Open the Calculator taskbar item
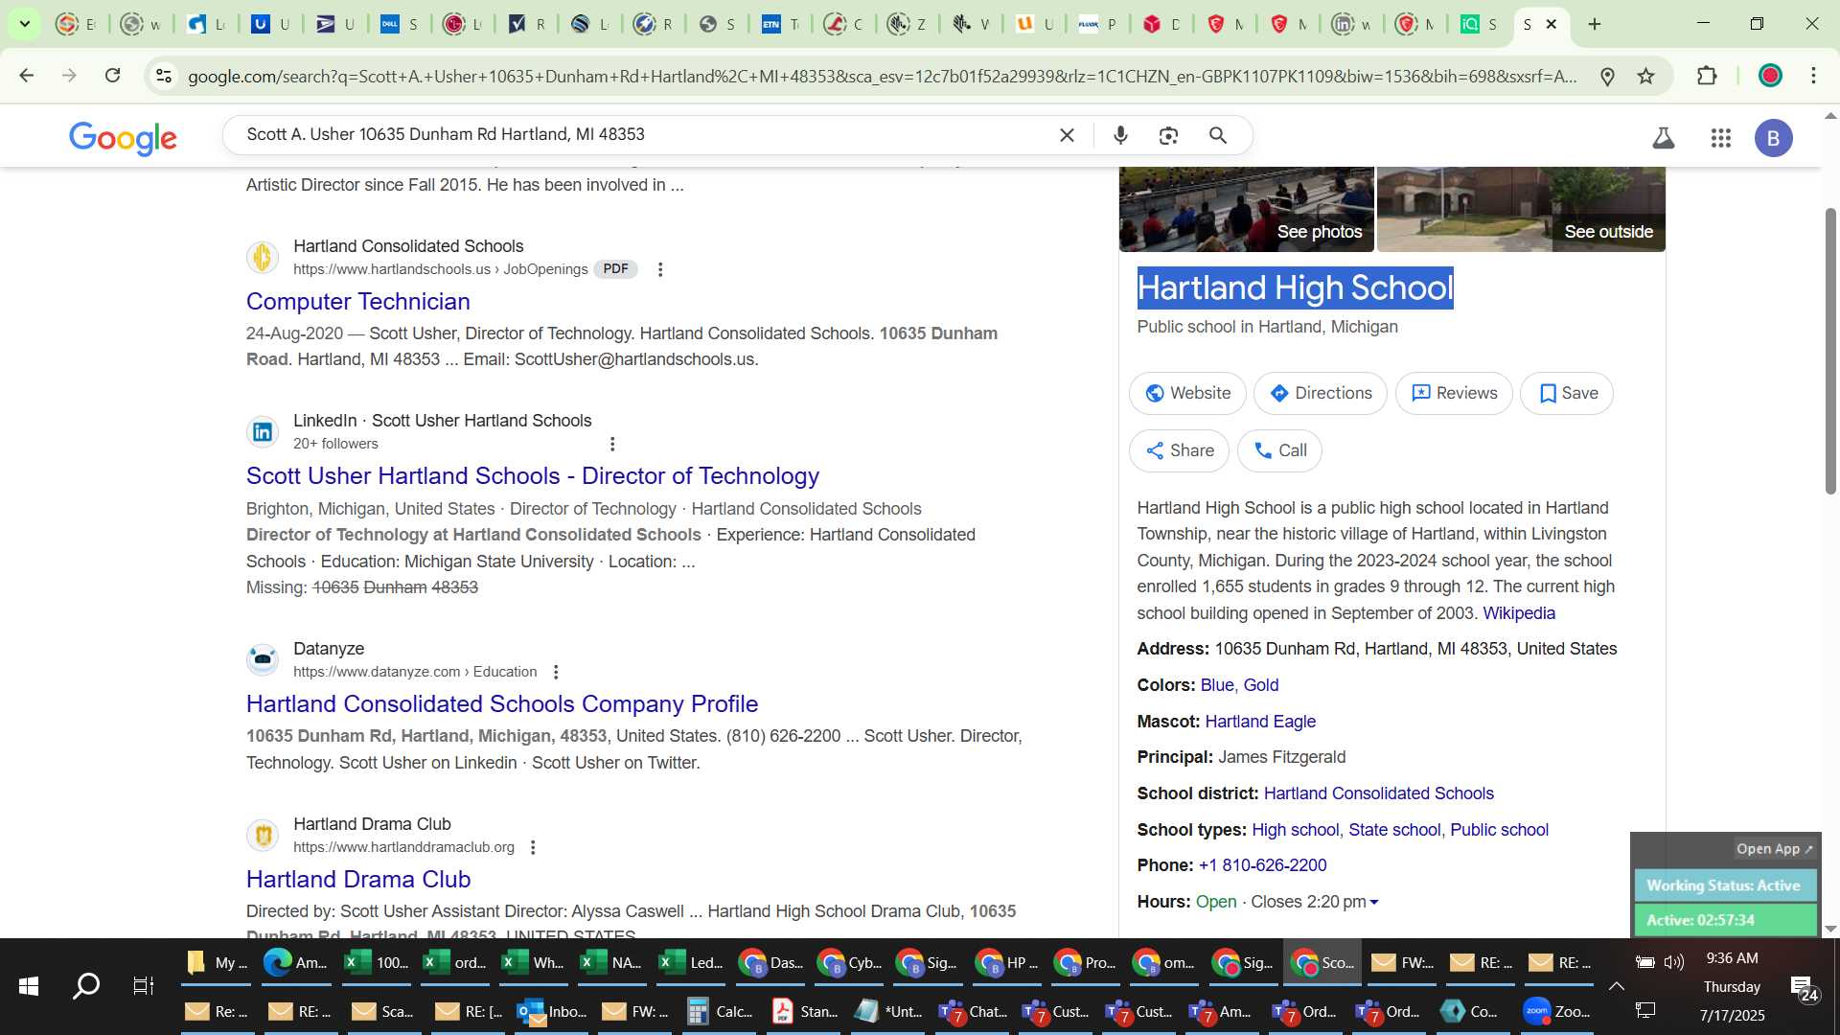This screenshot has height=1035, width=1840. 719,1011
